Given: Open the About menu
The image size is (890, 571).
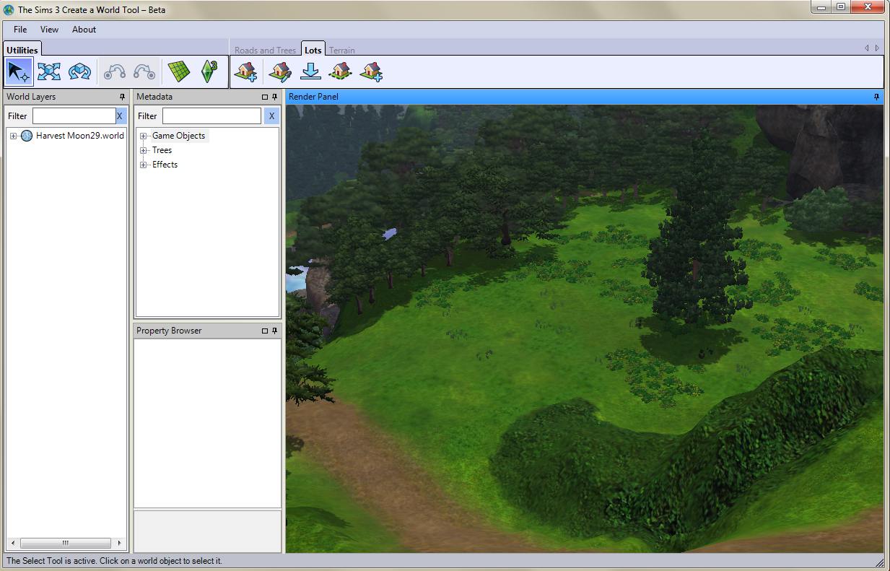Looking at the screenshot, I should point(84,30).
